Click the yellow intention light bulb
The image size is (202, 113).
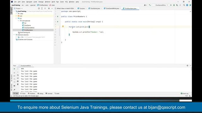coord(63,26)
